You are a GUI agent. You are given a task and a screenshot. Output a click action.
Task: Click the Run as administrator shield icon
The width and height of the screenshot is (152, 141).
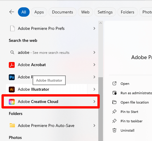point(114,93)
